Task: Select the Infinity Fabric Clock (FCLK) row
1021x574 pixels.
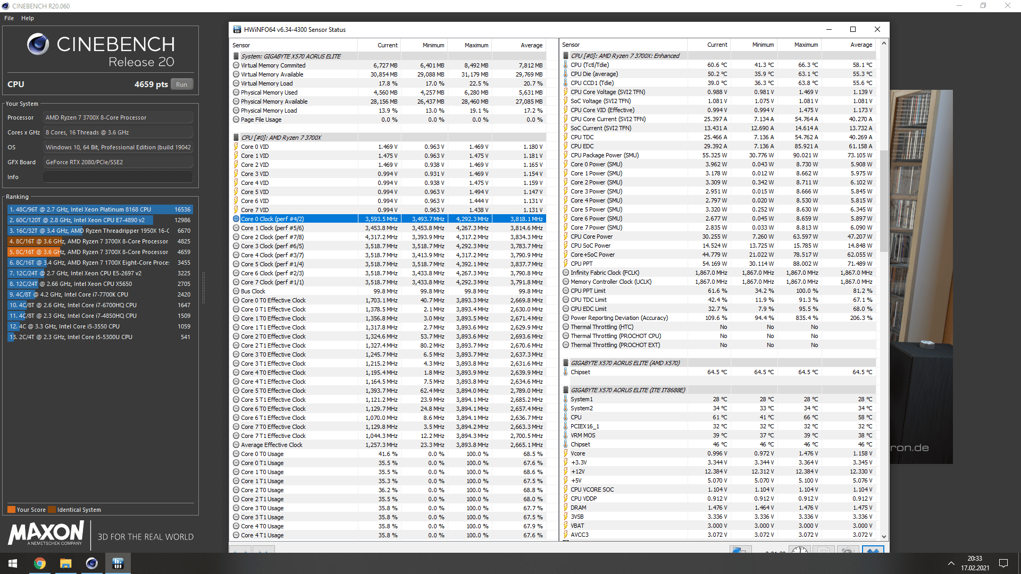Action: 718,273
